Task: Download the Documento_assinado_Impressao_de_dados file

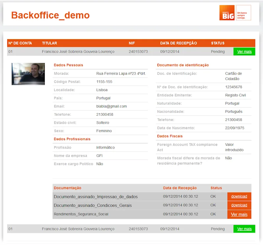Action: coord(239,196)
